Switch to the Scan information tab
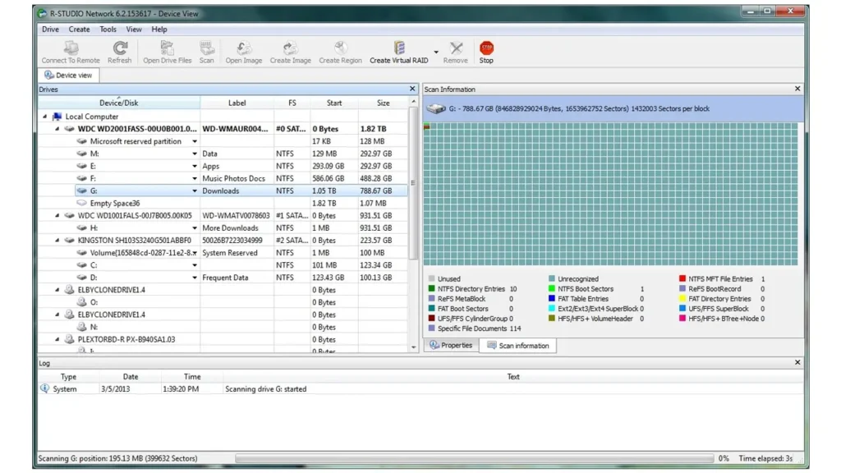The image size is (841, 473). pyautogui.click(x=517, y=345)
